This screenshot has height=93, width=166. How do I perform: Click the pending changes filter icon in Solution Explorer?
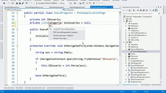click(134, 10)
